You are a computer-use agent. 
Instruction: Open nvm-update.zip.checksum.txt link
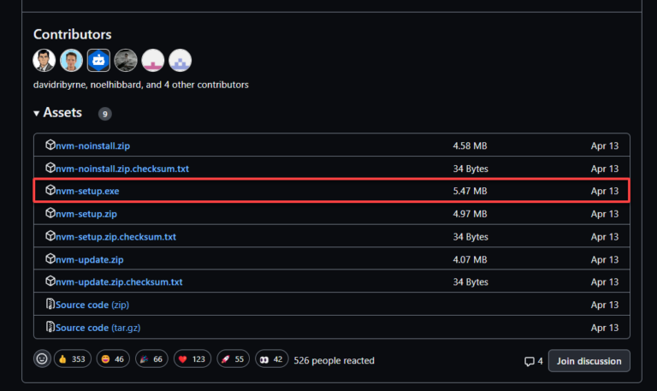pos(119,281)
